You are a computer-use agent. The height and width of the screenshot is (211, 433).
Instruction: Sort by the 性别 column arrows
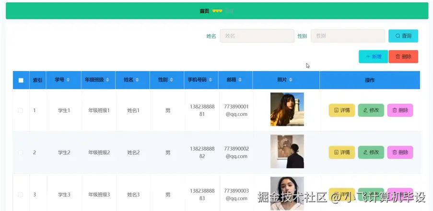(x=171, y=80)
